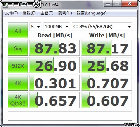Run all benchmarks with the All button
The width and height of the screenshot is (140, 127).
pos(18,30)
